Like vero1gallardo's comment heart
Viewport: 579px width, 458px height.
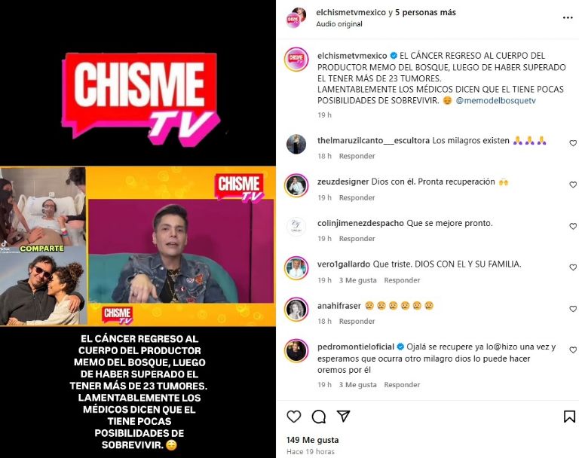tap(573, 267)
